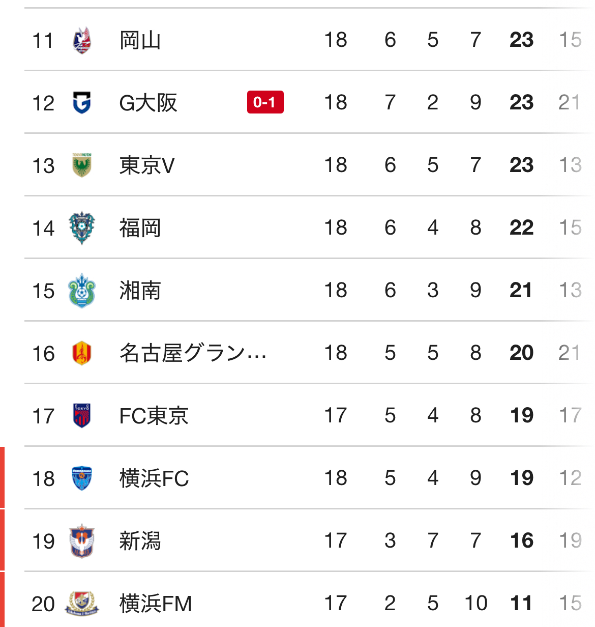
Task: Select the 横浜FM team name
Action: [x=156, y=604]
